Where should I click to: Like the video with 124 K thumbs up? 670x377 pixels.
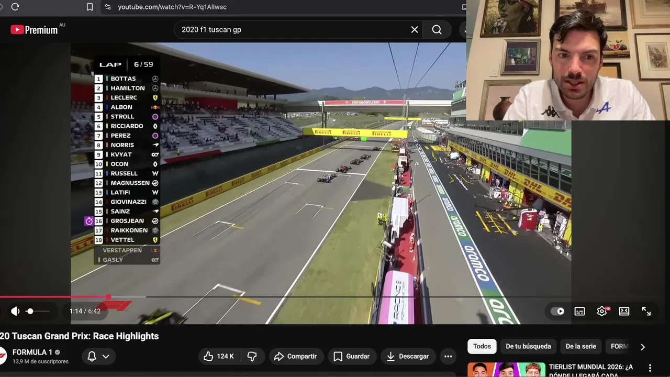(219, 356)
